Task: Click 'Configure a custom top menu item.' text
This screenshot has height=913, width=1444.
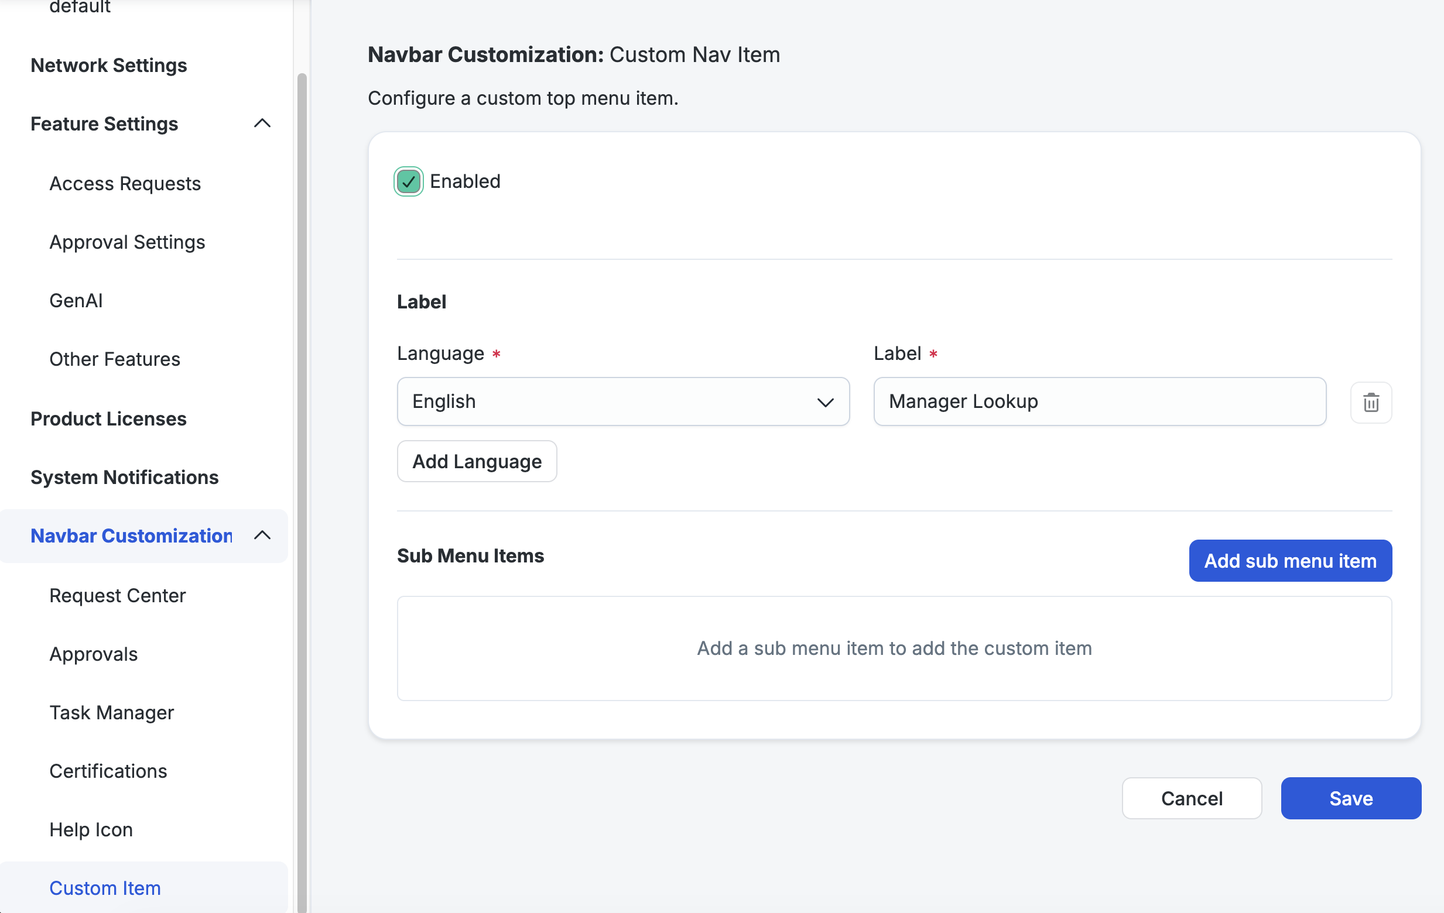Action: (x=523, y=98)
